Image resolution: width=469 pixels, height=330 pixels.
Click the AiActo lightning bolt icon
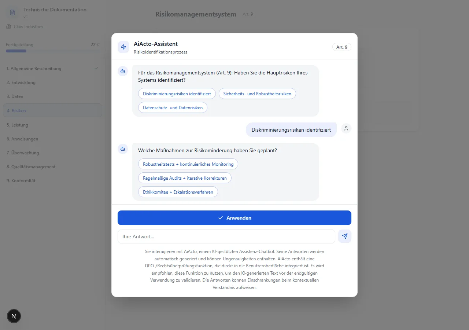(x=123, y=47)
